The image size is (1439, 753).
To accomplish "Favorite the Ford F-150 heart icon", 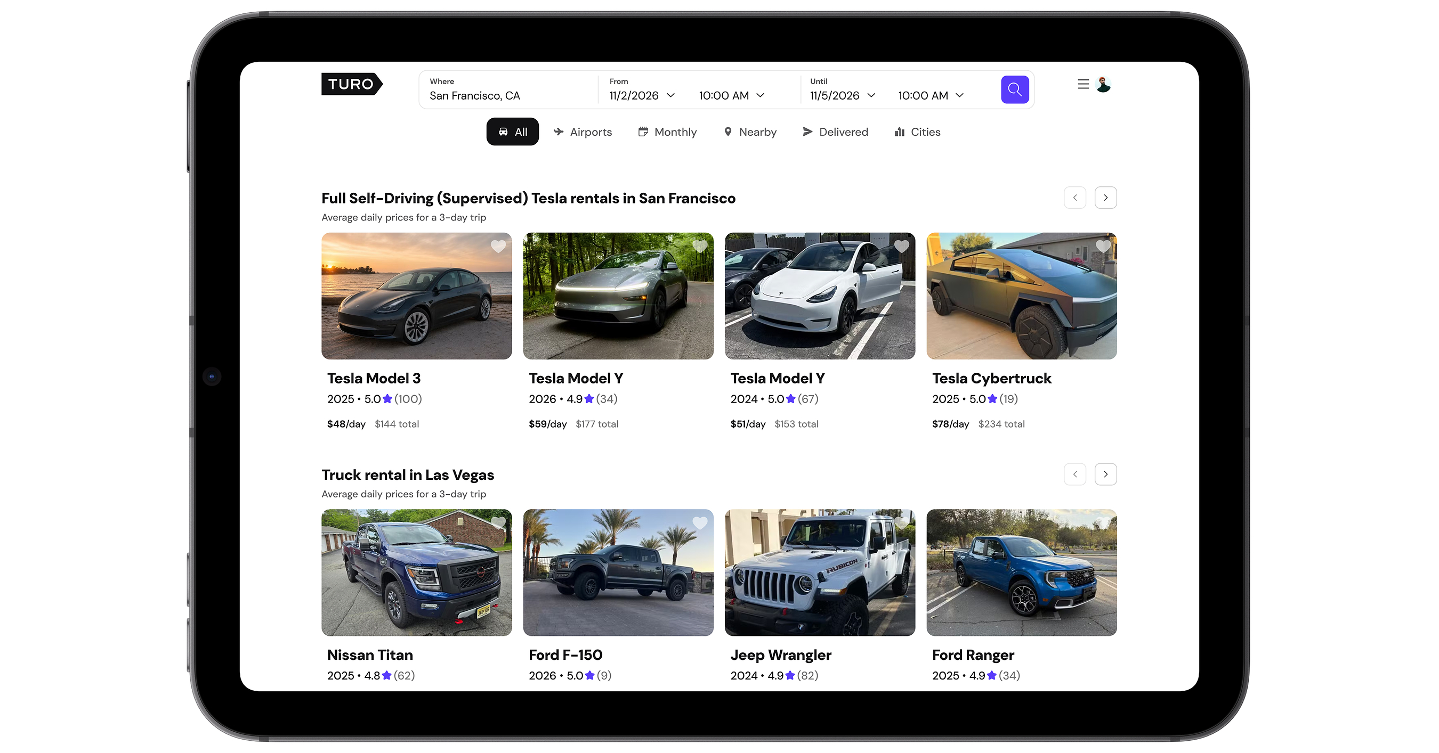I will pyautogui.click(x=699, y=523).
